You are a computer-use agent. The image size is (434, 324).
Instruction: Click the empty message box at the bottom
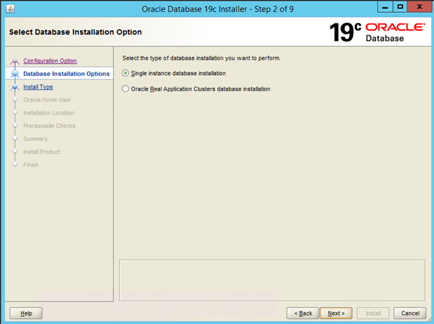[272, 278]
